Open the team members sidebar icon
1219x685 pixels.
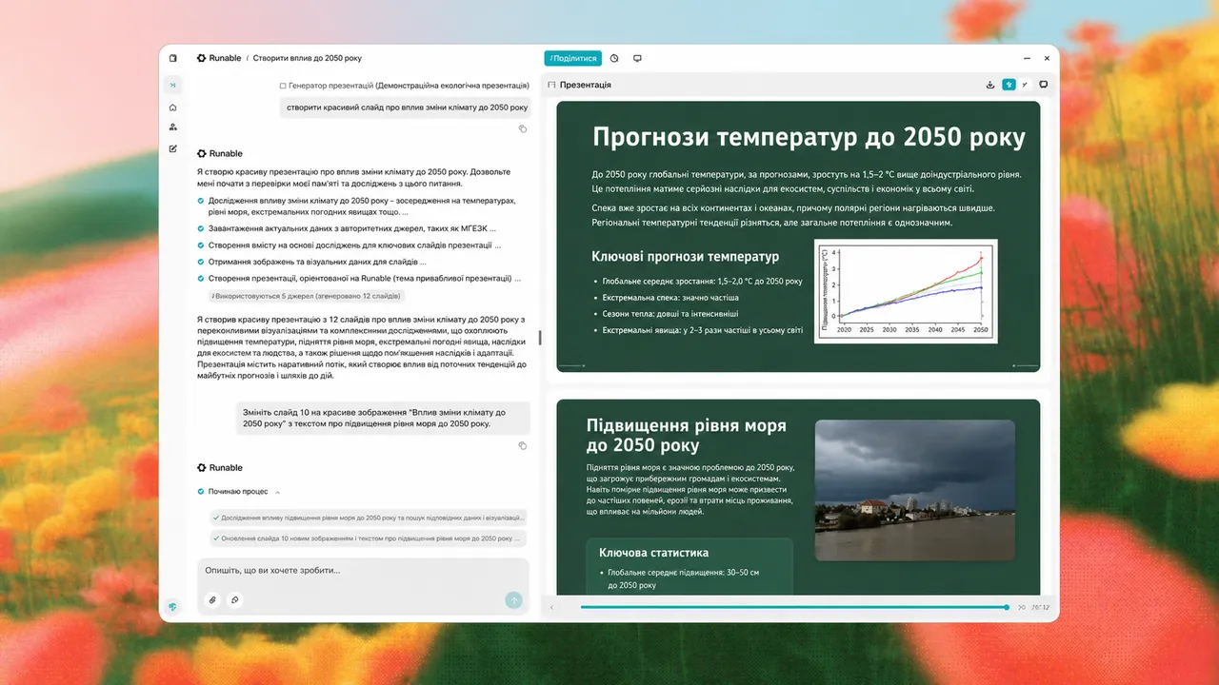pyautogui.click(x=172, y=127)
